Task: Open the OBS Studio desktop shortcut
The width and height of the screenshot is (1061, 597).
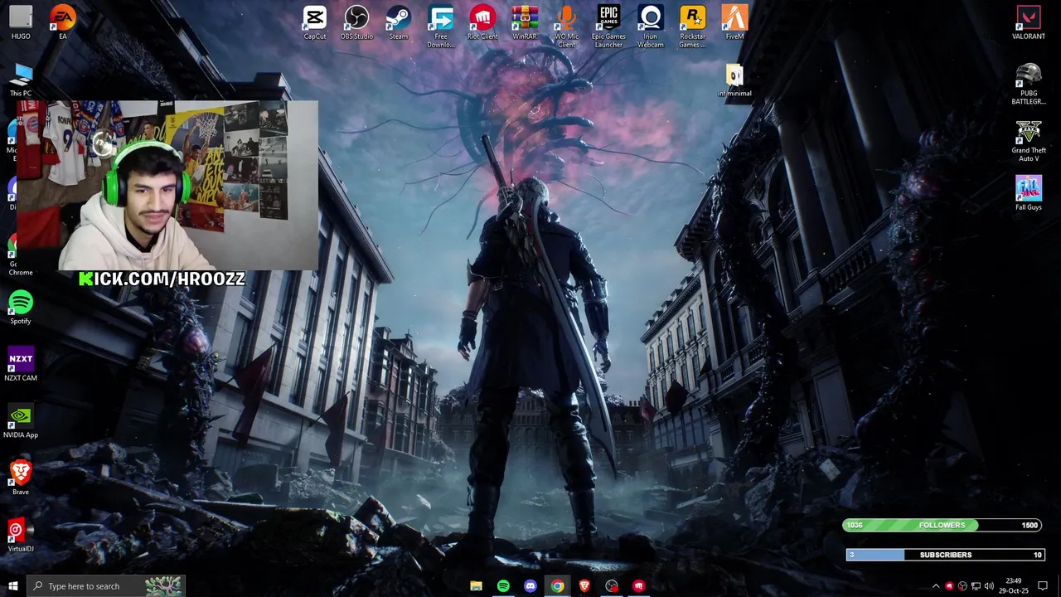Action: [356, 22]
